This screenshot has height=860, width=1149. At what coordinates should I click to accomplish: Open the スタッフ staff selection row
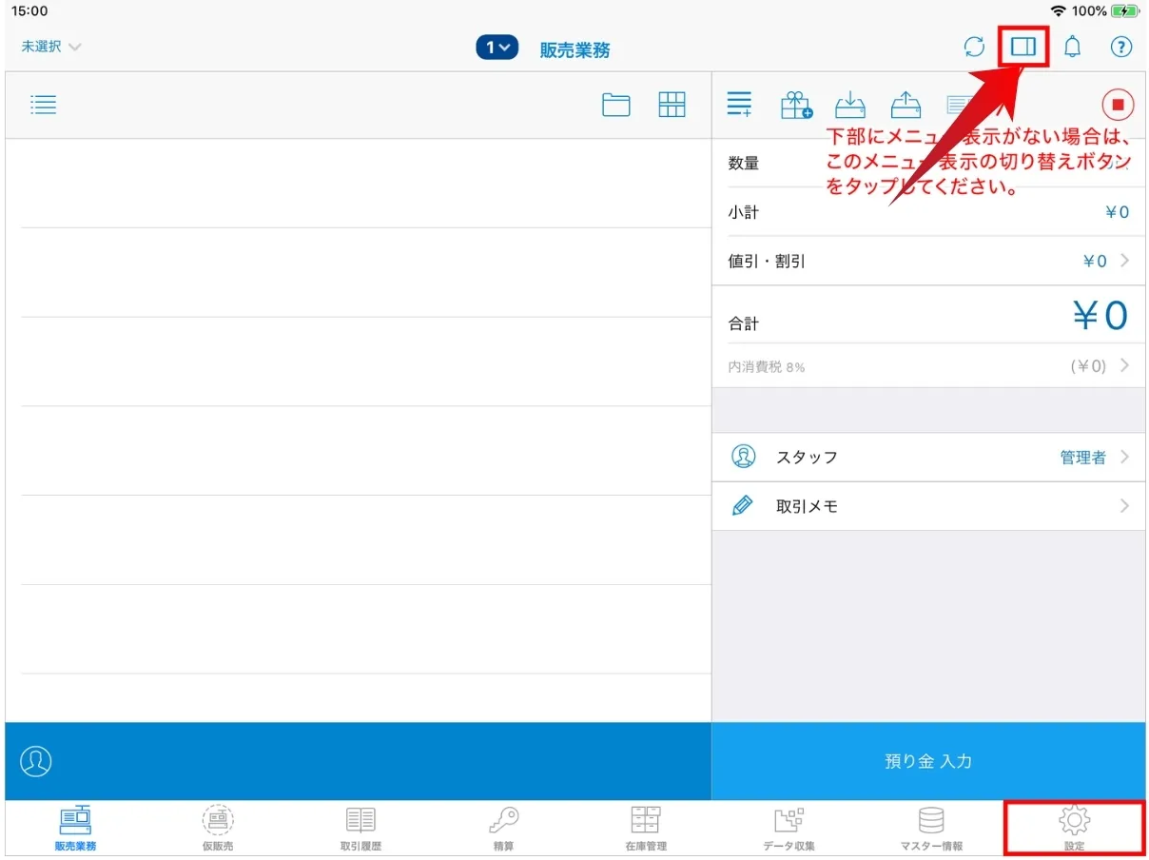(x=927, y=458)
